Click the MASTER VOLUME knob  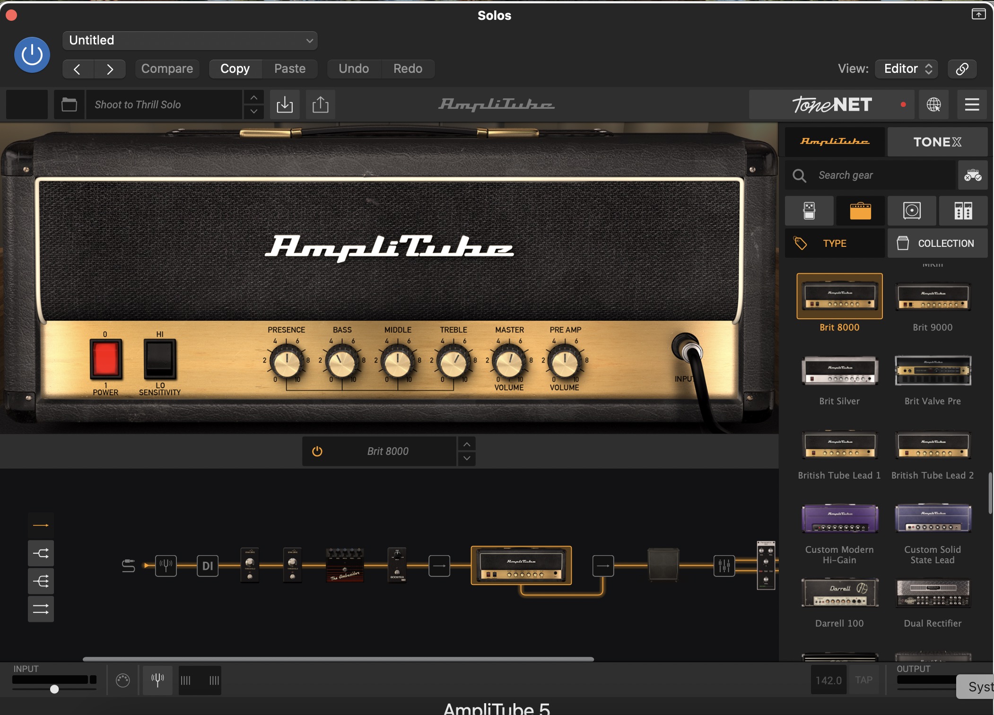click(x=509, y=362)
